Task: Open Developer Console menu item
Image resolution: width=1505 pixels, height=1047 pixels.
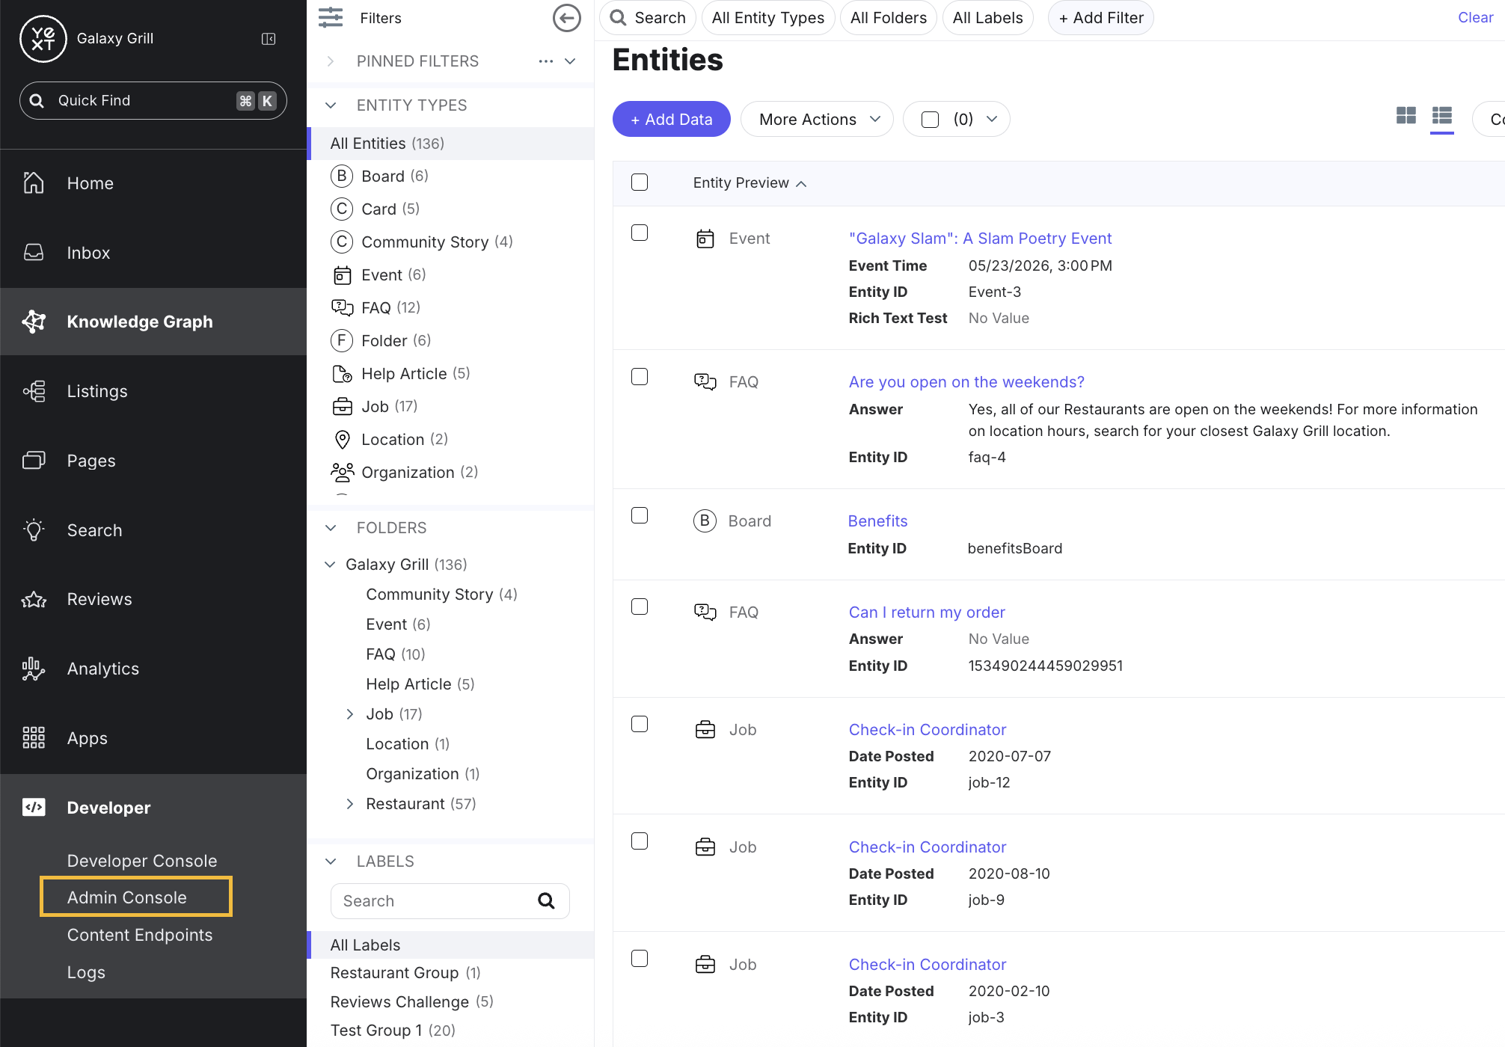Action: (142, 861)
